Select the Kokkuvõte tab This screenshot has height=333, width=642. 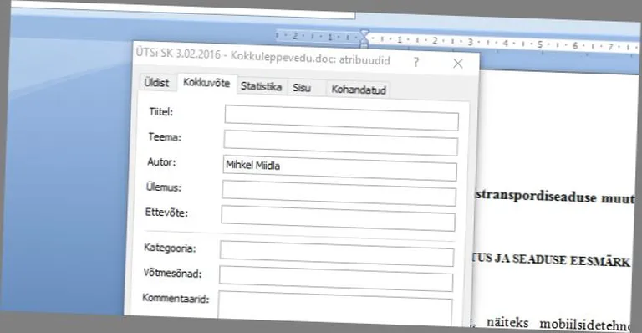[x=206, y=83]
